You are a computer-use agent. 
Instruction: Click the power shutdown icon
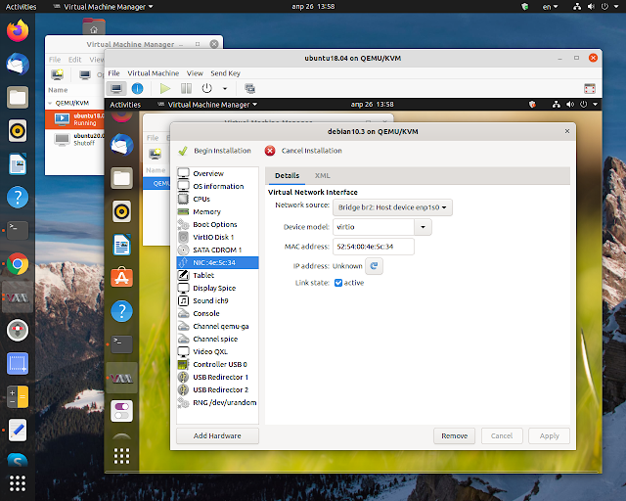tap(206, 88)
